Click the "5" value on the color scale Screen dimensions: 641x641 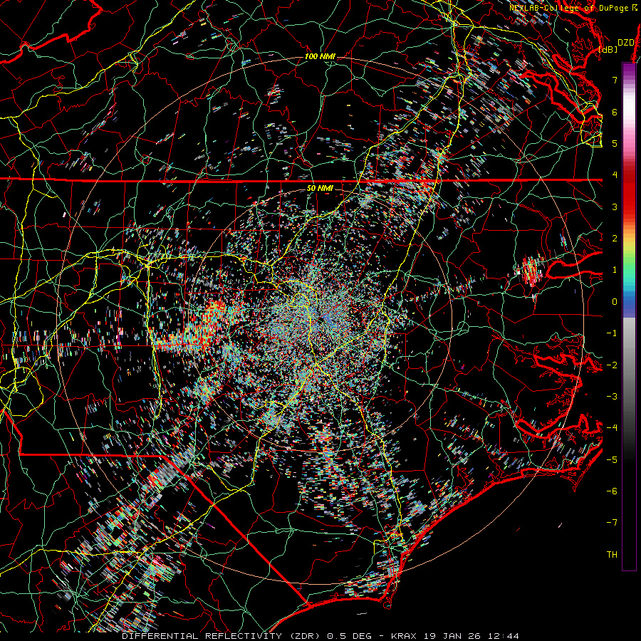pos(615,143)
